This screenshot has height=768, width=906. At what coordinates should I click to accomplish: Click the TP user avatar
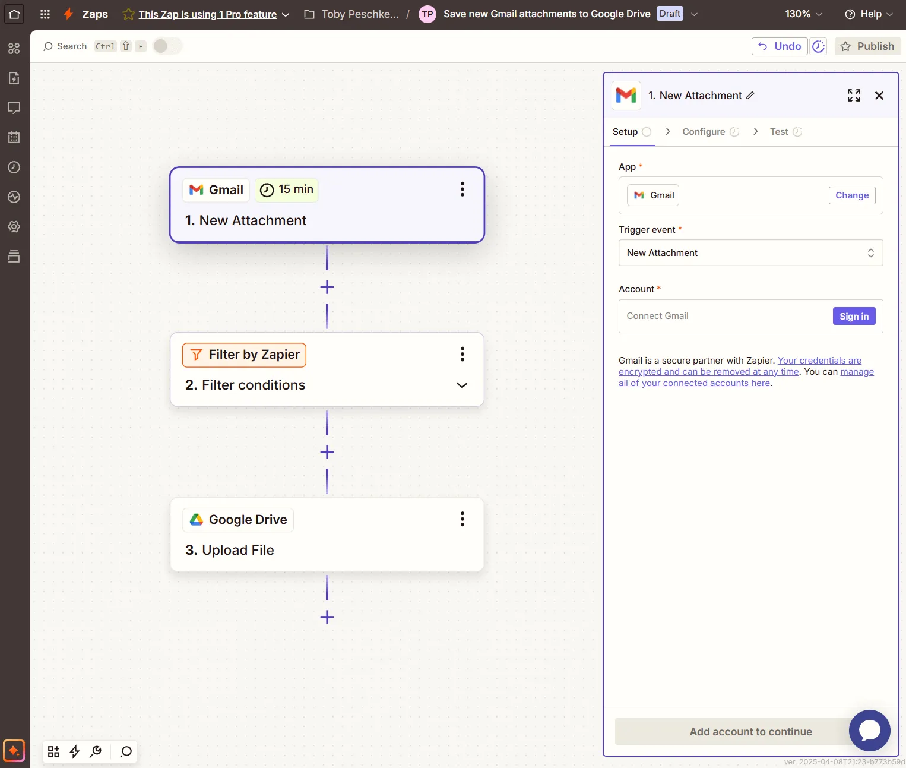[x=427, y=14]
